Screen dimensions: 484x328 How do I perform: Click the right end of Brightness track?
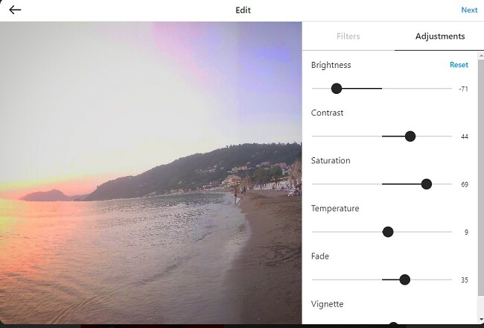[450, 89]
